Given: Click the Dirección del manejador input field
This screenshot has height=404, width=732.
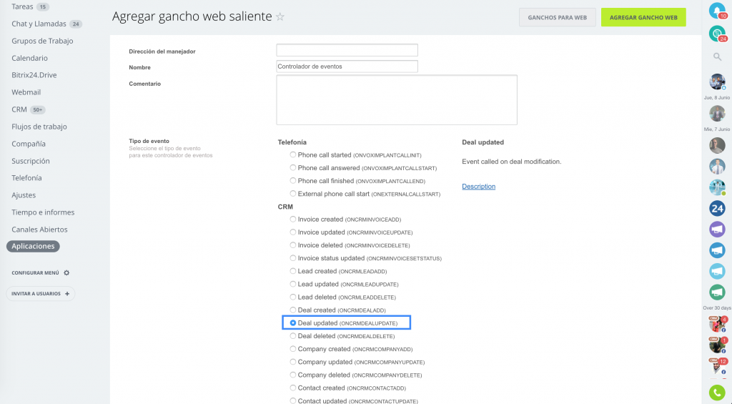Looking at the screenshot, I should pos(347,50).
